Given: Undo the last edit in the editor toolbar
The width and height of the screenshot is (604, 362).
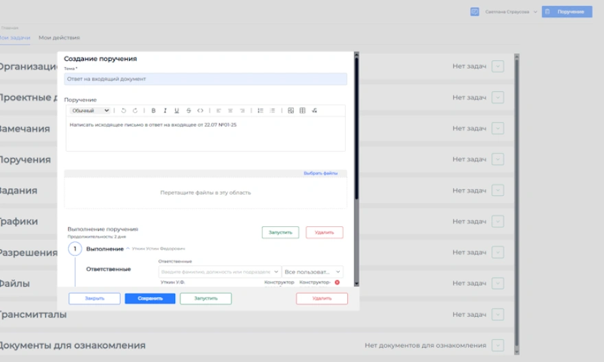Looking at the screenshot, I should (124, 111).
